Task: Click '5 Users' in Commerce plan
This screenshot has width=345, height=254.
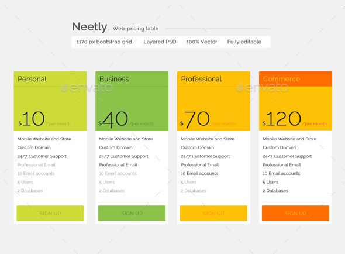Action: 270,182
